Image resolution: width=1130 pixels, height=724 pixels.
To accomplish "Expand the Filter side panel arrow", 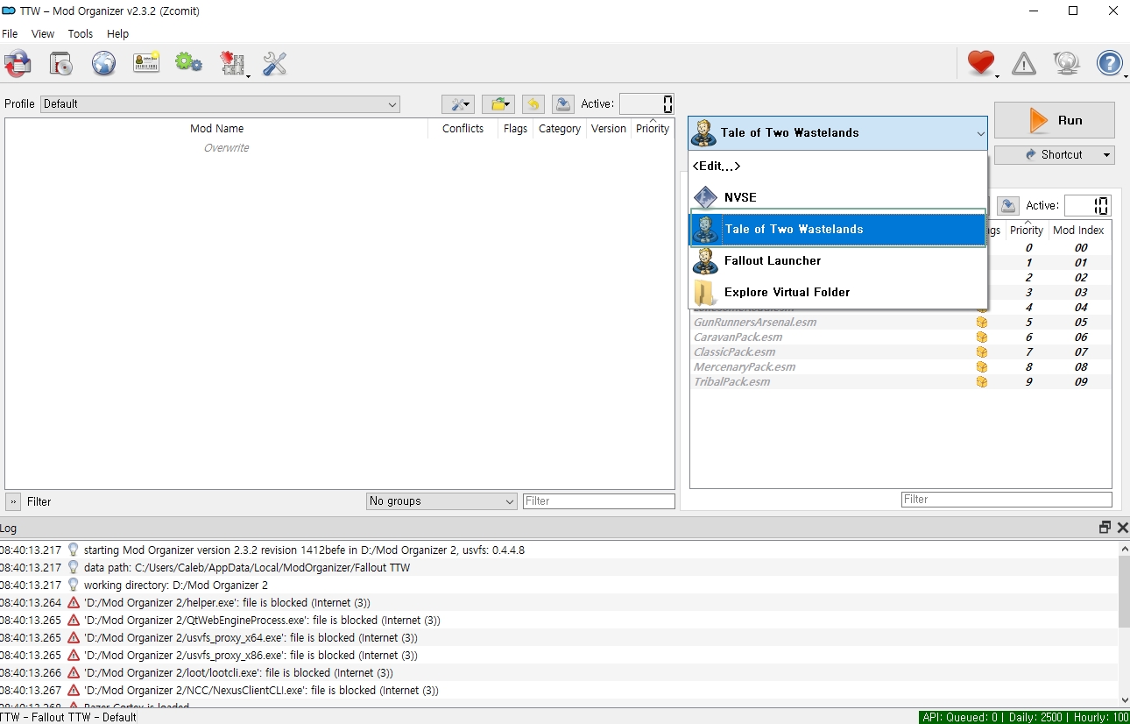I will tap(13, 501).
